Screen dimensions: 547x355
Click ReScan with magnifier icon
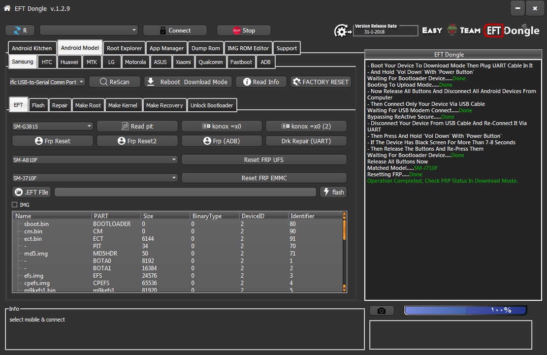click(x=114, y=82)
